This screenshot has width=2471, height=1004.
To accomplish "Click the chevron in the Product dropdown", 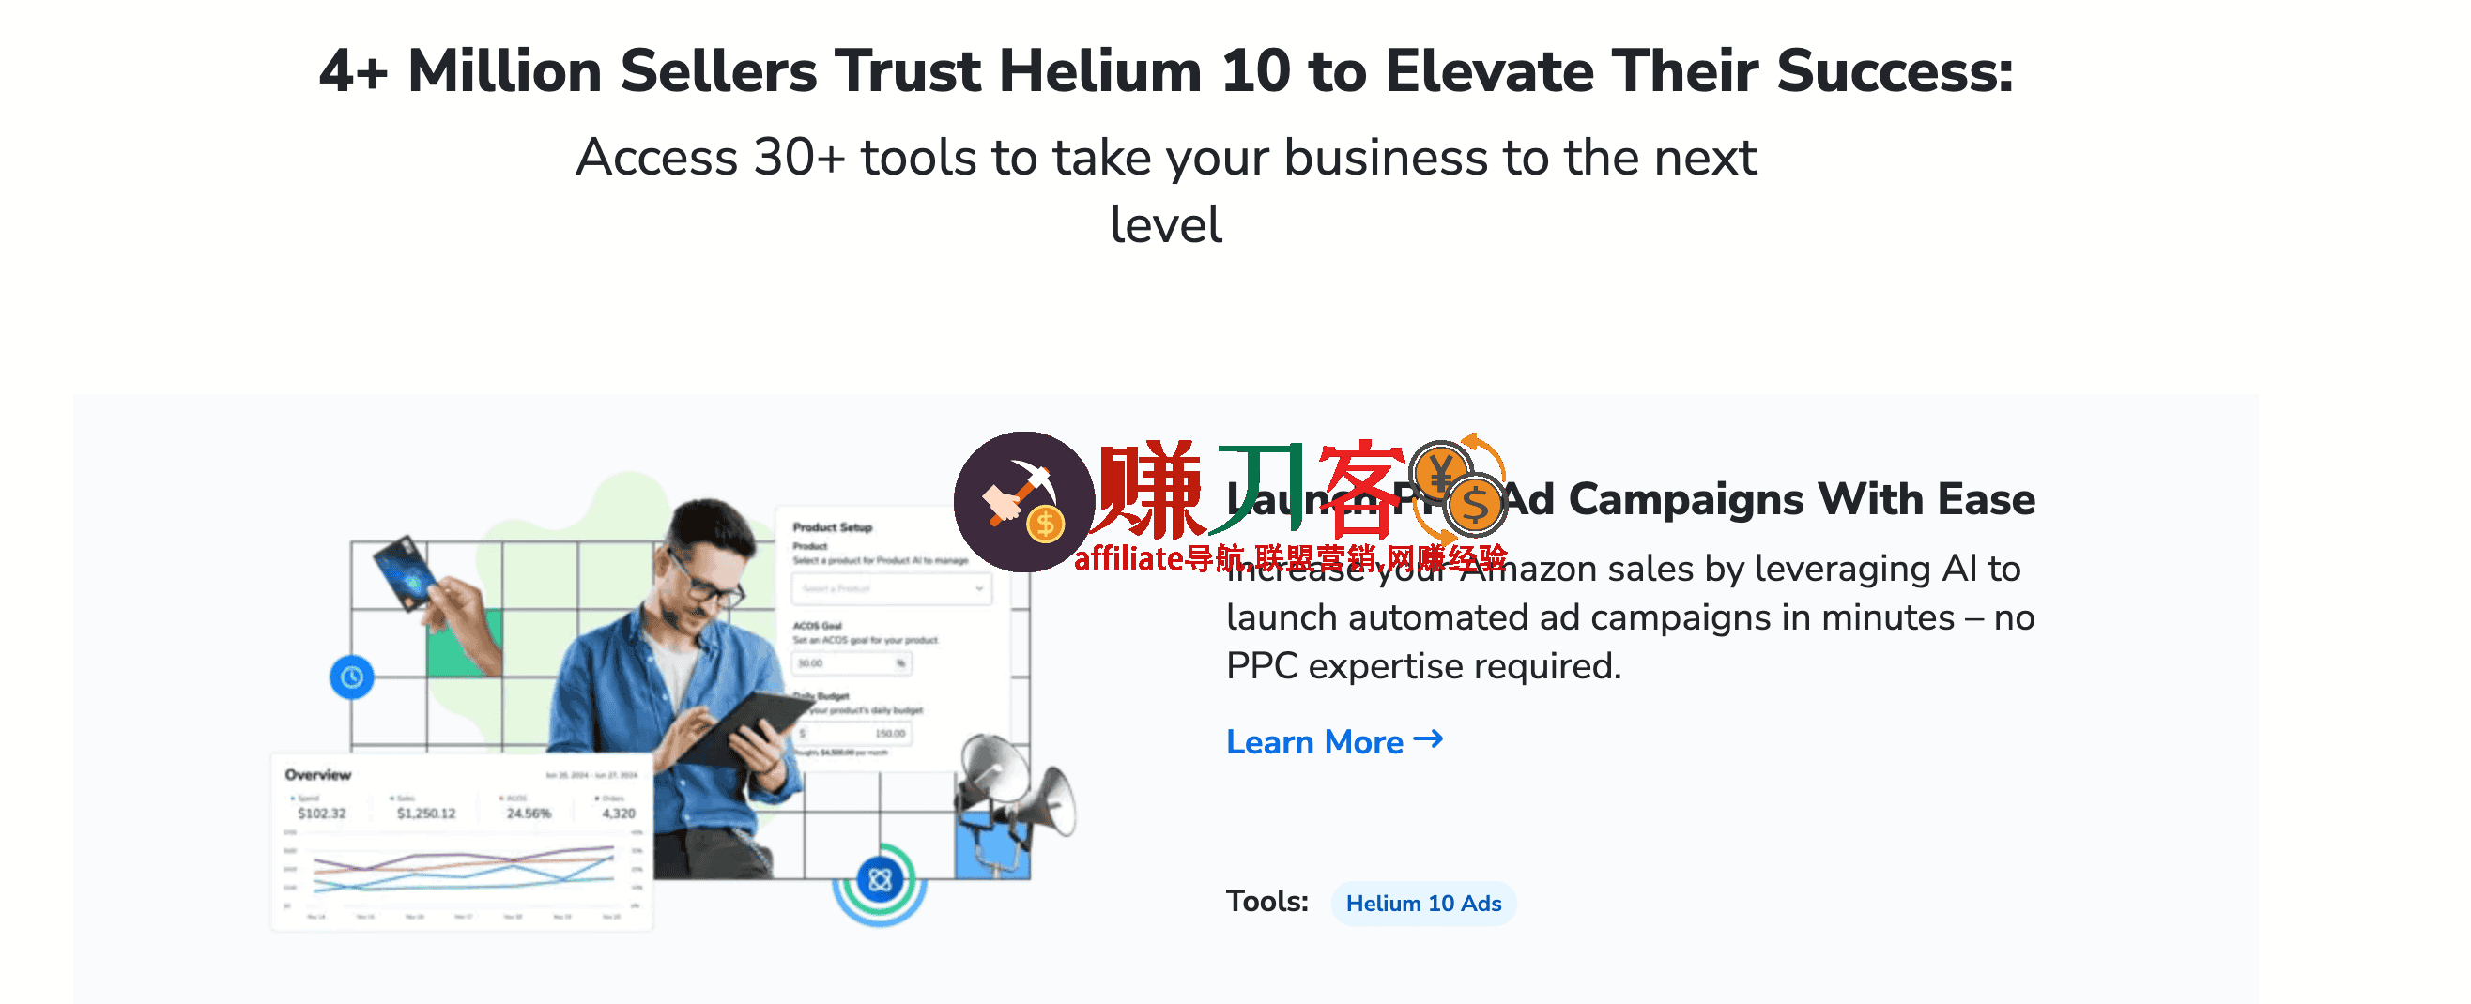I will pyautogui.click(x=978, y=587).
